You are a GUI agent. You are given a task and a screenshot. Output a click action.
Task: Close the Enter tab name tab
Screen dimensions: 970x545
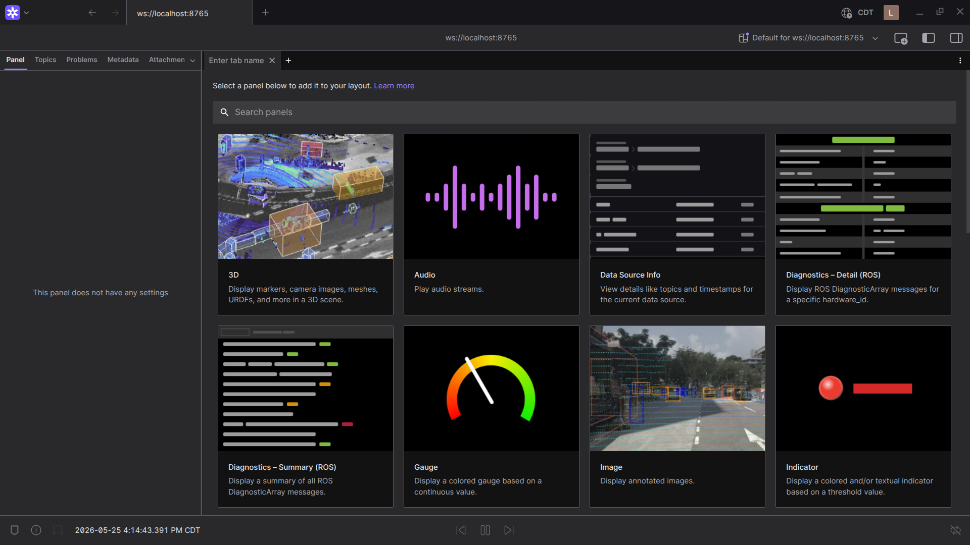272,61
